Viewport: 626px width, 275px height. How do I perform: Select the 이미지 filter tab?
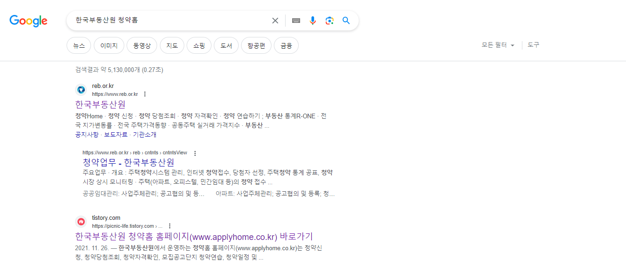(x=109, y=46)
